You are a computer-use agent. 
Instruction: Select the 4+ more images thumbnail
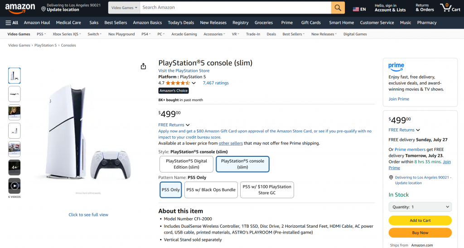[x=14, y=167]
